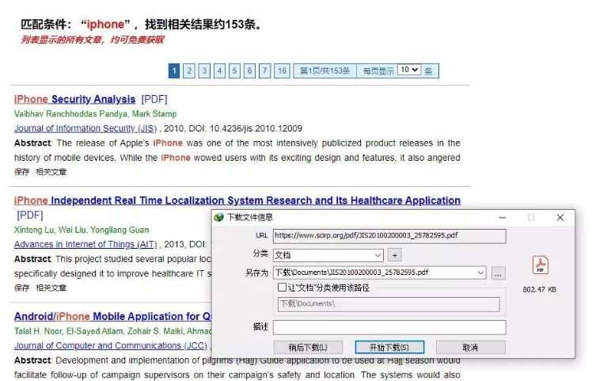Open the results-per-page dropdown showing 10
The image size is (592, 381).
point(409,70)
